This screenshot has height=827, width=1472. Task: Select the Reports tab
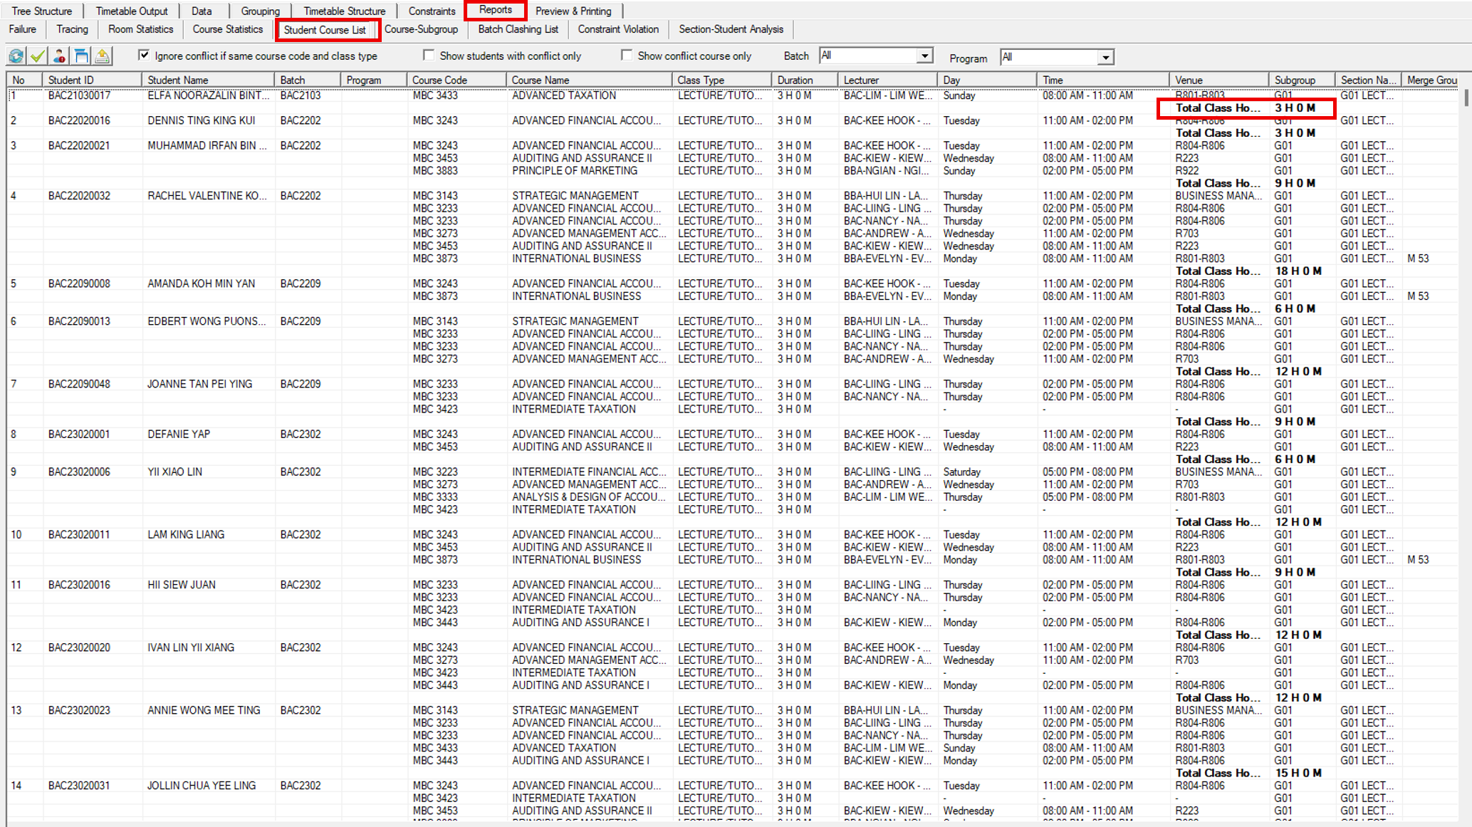click(496, 10)
